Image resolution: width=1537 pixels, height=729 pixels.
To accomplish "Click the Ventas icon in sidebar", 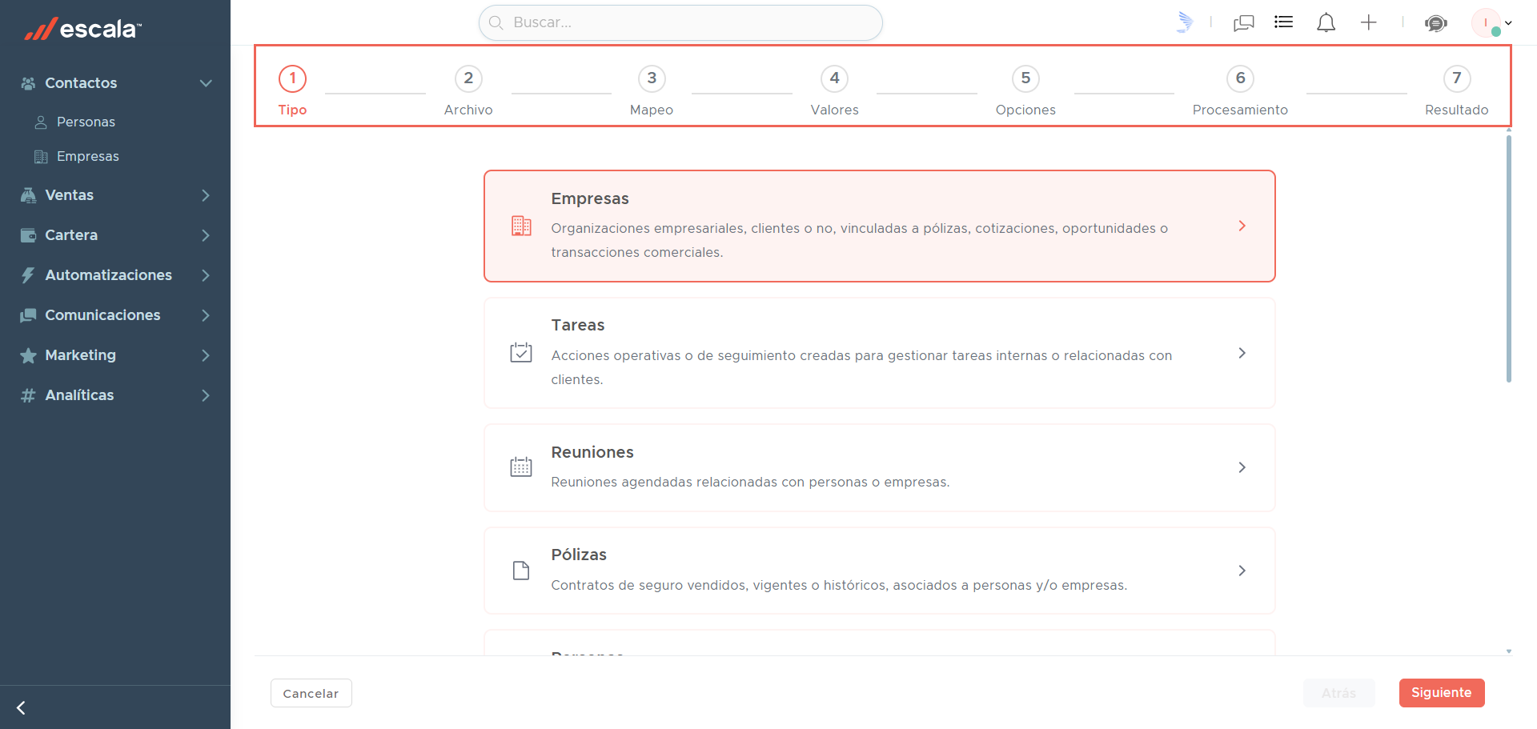I will point(28,195).
